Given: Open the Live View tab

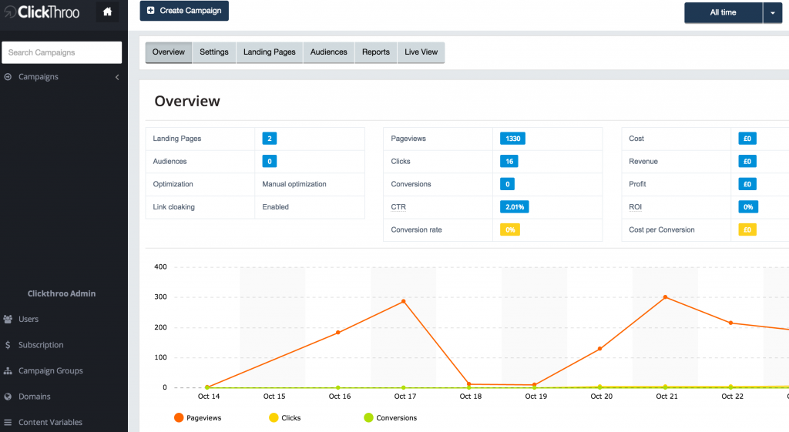Looking at the screenshot, I should point(421,52).
